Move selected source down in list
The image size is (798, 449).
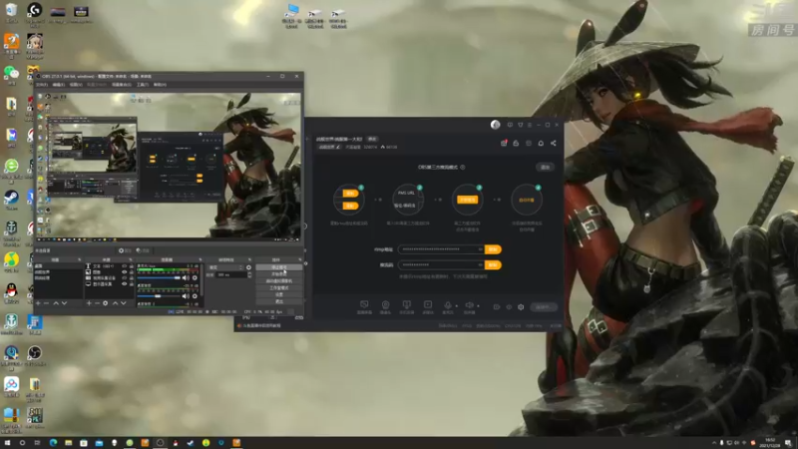click(123, 303)
